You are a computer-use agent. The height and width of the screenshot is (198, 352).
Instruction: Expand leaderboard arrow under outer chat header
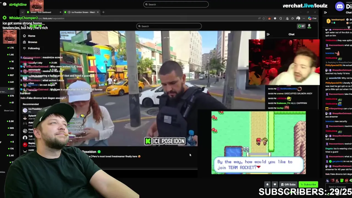pyautogui.click(x=349, y=27)
